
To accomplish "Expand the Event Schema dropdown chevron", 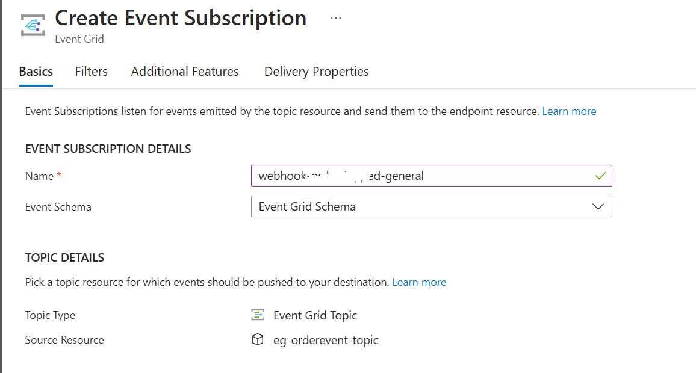I will 598,207.
